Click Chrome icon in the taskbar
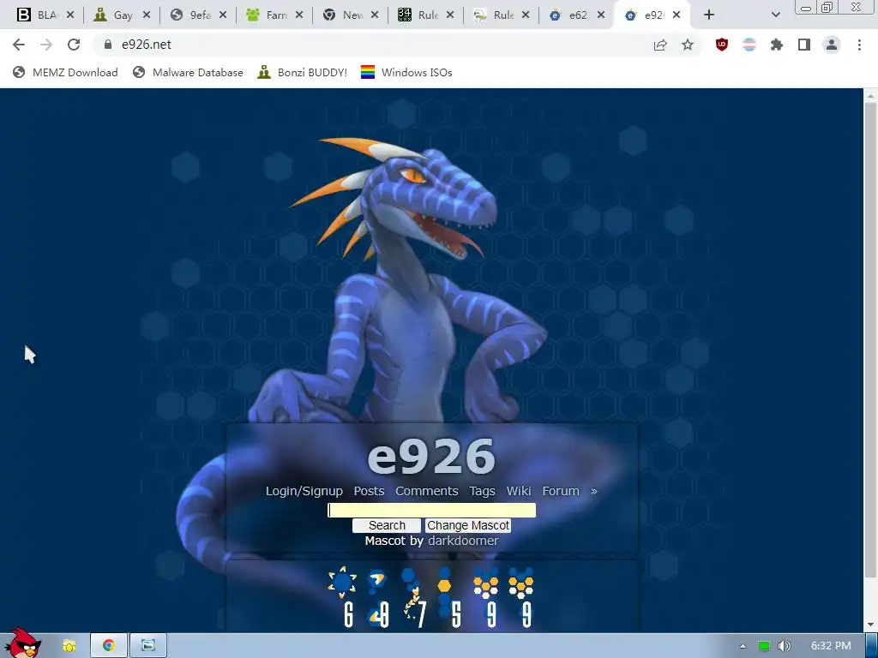 pyautogui.click(x=109, y=646)
